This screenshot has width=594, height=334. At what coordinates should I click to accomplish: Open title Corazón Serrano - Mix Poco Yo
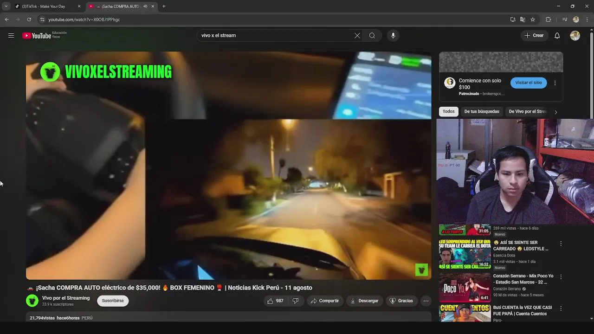(x=523, y=279)
